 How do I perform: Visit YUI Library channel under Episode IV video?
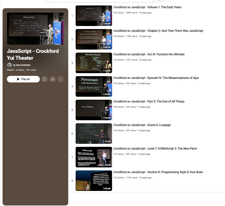coord(119,83)
